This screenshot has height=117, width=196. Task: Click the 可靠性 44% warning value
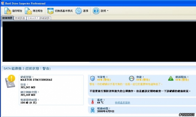coord(104,80)
